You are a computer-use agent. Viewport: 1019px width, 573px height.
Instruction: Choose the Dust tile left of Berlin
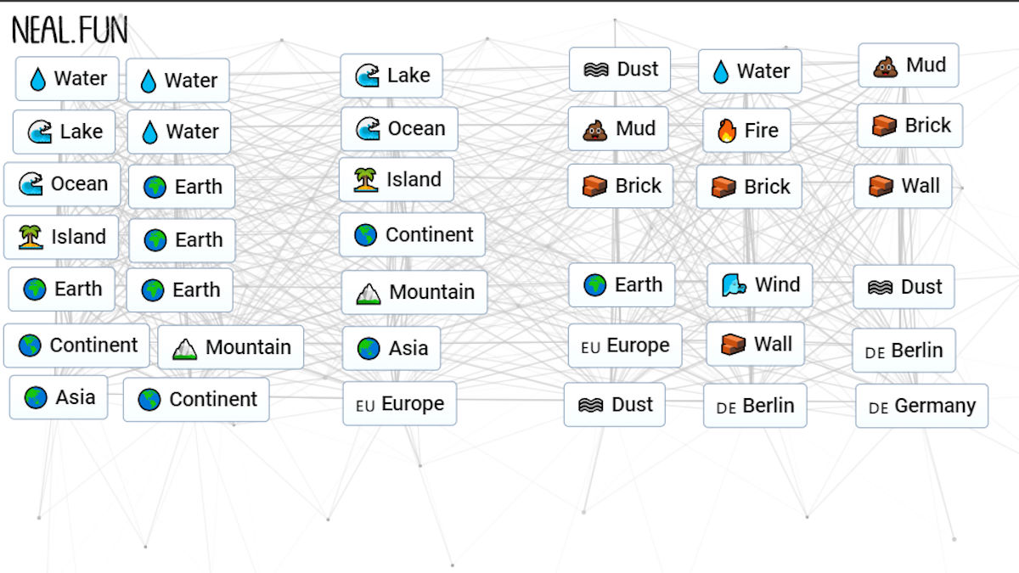pos(614,405)
